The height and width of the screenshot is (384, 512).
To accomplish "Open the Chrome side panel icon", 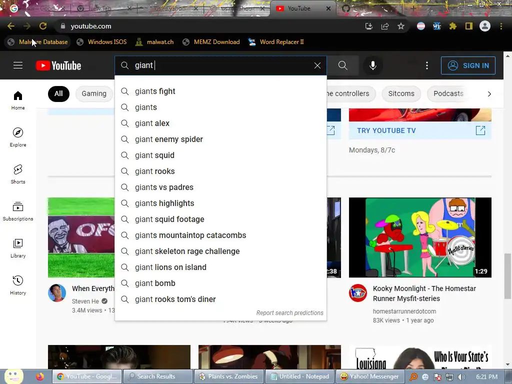I will pos(469,26).
